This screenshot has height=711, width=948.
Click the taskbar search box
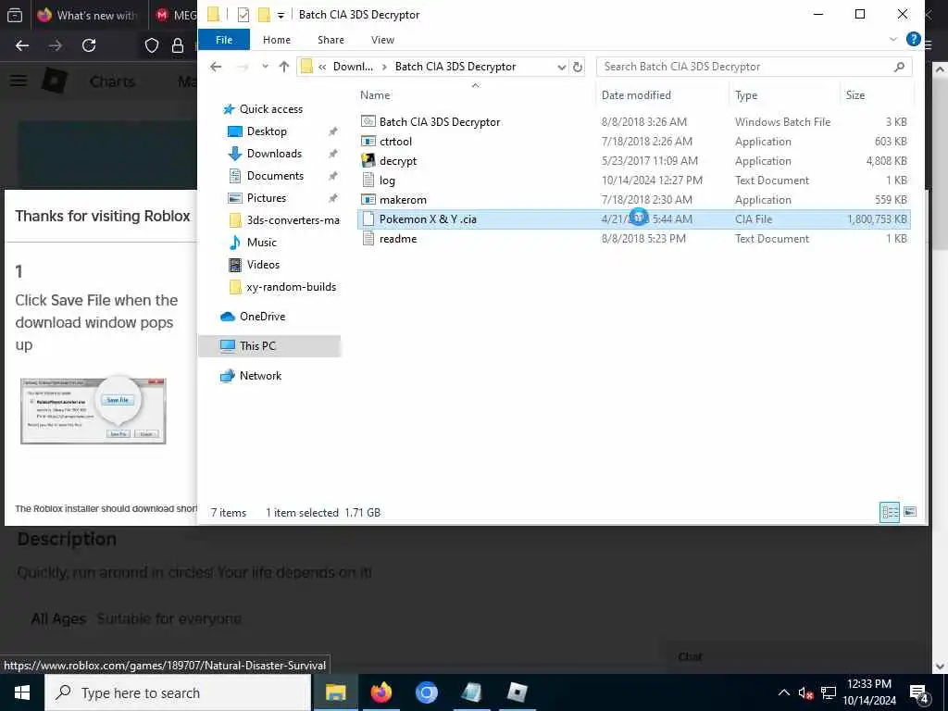pos(178,692)
